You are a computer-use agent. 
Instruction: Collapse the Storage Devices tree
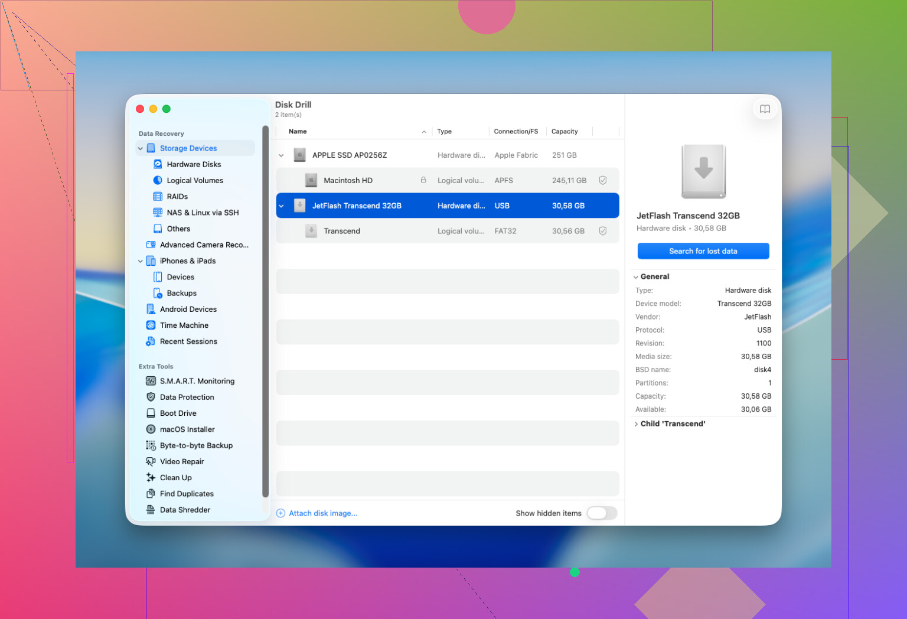[x=141, y=148]
